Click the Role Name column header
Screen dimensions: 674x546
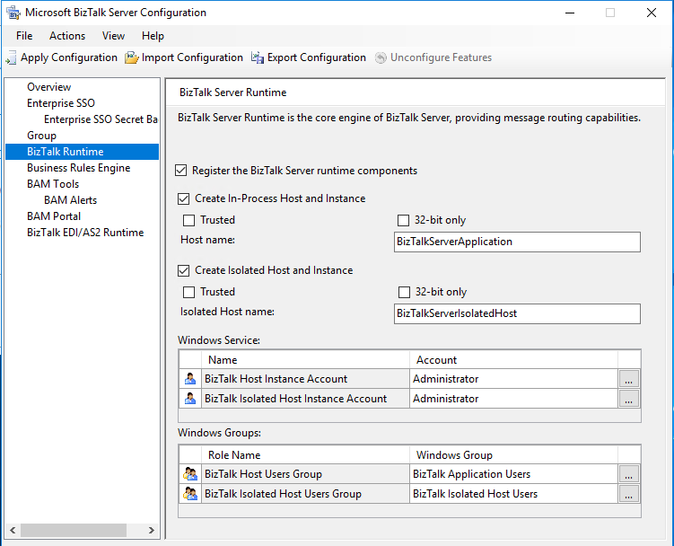(305, 454)
